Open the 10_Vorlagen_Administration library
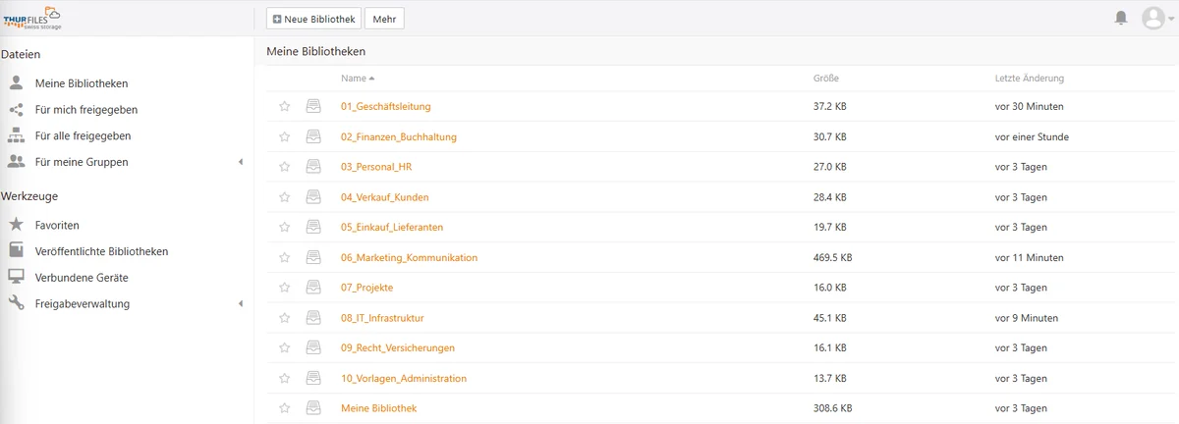1179x424 pixels. click(x=404, y=378)
